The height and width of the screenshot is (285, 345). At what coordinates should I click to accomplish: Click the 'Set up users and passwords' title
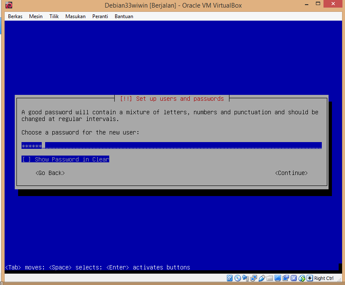180,99
